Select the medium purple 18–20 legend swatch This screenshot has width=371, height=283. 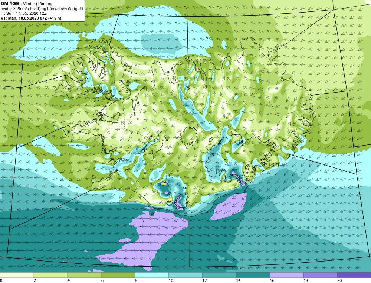[321, 275]
